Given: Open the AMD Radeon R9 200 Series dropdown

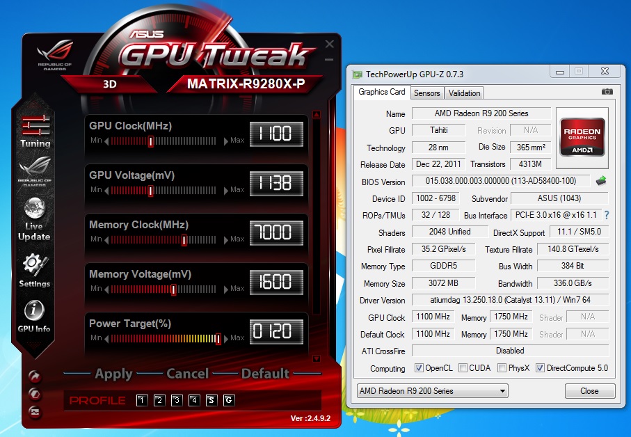Looking at the screenshot, I should point(432,390).
